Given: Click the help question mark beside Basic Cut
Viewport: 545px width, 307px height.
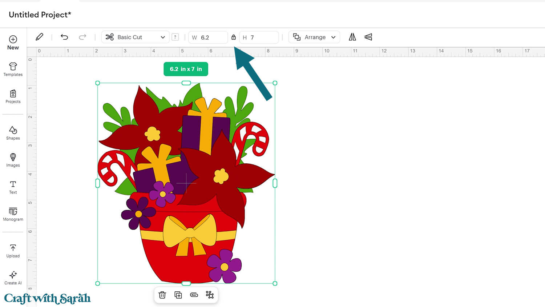Looking at the screenshot, I should 175,37.
